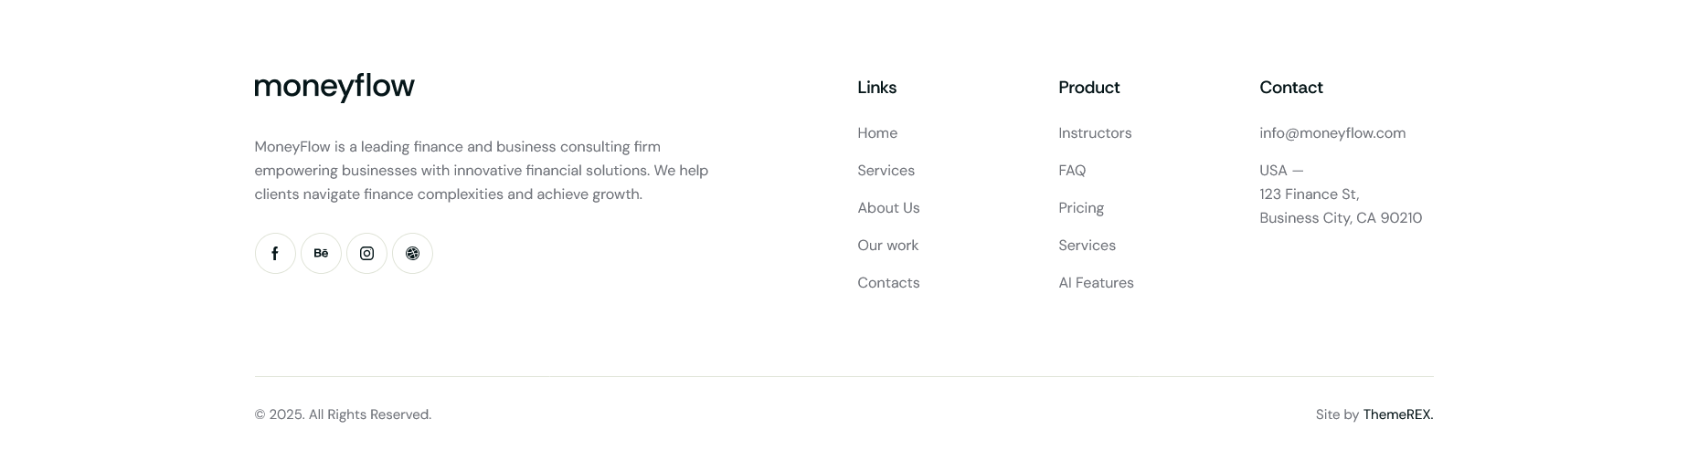Visit the About Us link

(888, 208)
